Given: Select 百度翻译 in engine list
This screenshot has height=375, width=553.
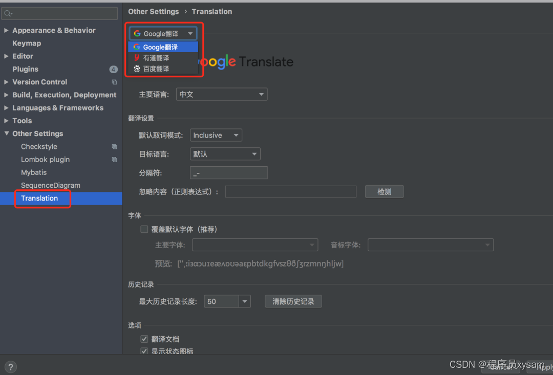Looking at the screenshot, I should click(x=163, y=69).
